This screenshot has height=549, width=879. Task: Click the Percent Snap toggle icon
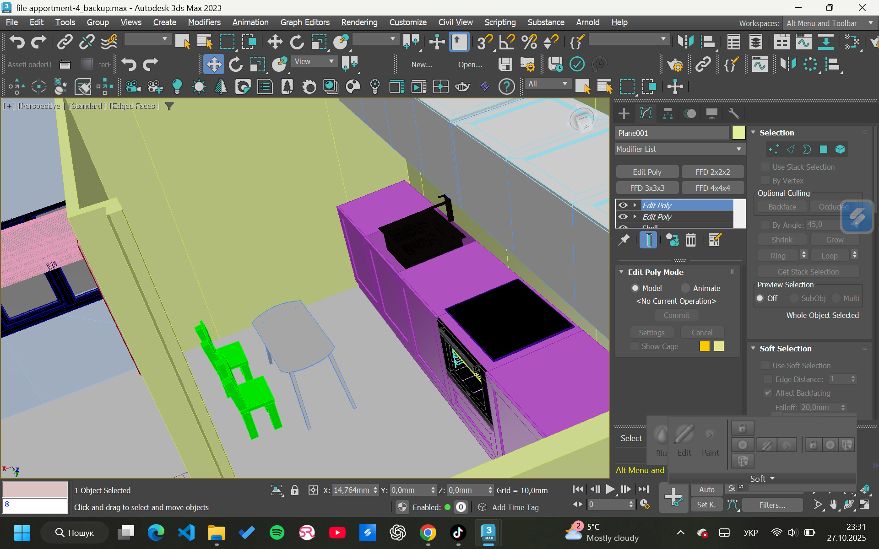529,42
